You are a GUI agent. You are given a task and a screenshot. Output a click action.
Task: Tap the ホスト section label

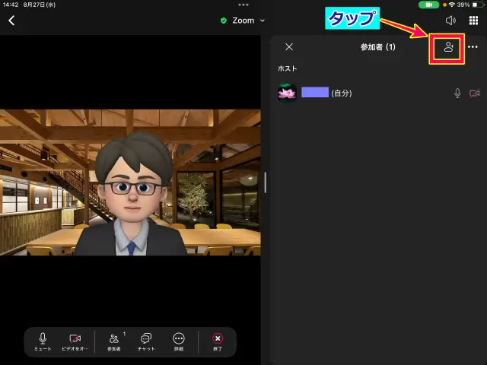288,68
